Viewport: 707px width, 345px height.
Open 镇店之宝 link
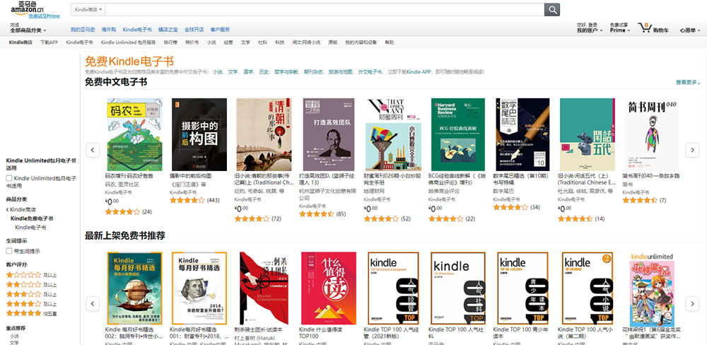(168, 30)
